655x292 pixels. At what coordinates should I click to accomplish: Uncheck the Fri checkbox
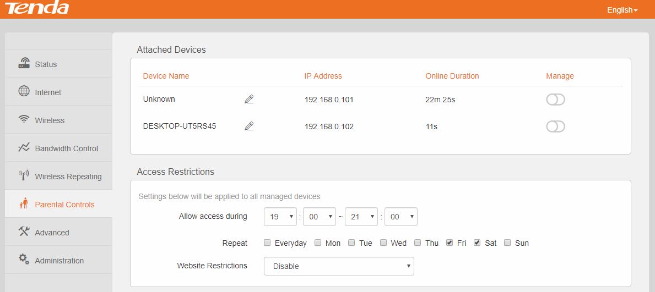pyautogui.click(x=450, y=243)
